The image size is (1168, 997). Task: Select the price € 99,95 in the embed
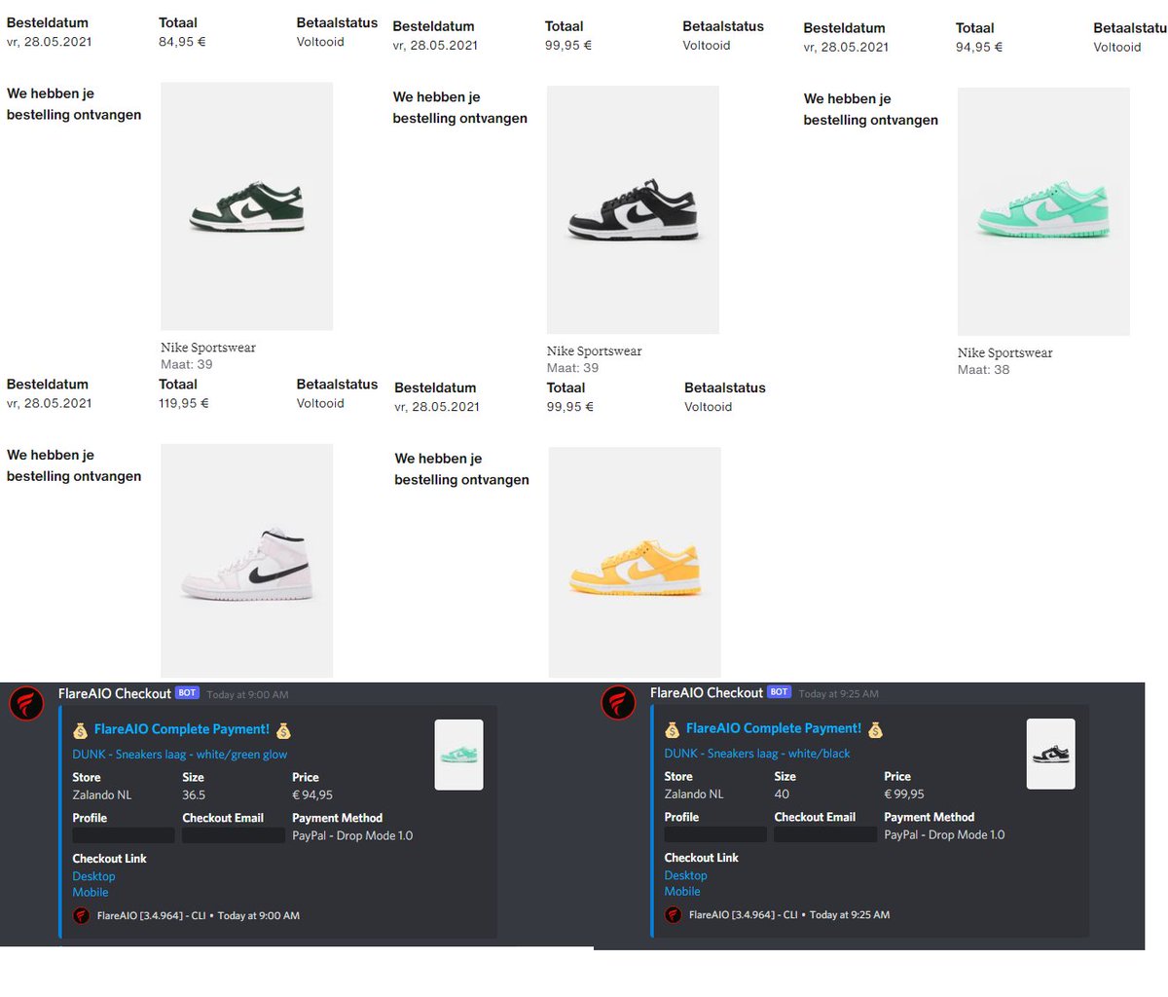click(904, 794)
